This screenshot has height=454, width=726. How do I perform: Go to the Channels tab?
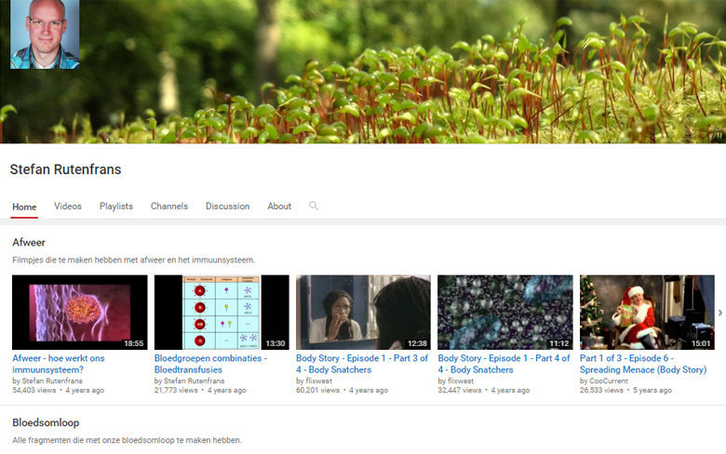pyautogui.click(x=169, y=207)
